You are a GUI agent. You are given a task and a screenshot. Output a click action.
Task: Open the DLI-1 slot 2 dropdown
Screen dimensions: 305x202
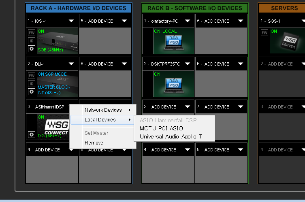[x=71, y=64]
